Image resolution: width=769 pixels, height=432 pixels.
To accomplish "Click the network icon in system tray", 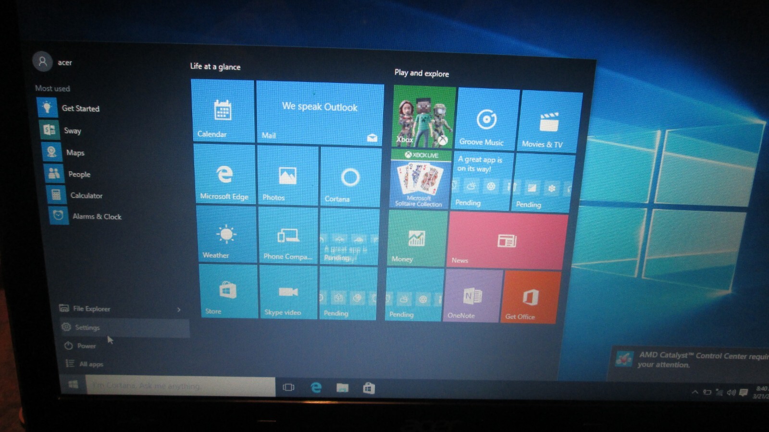I will point(719,392).
